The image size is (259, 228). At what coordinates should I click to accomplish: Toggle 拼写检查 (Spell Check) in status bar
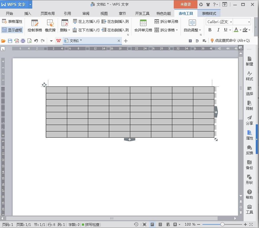click(x=91, y=224)
